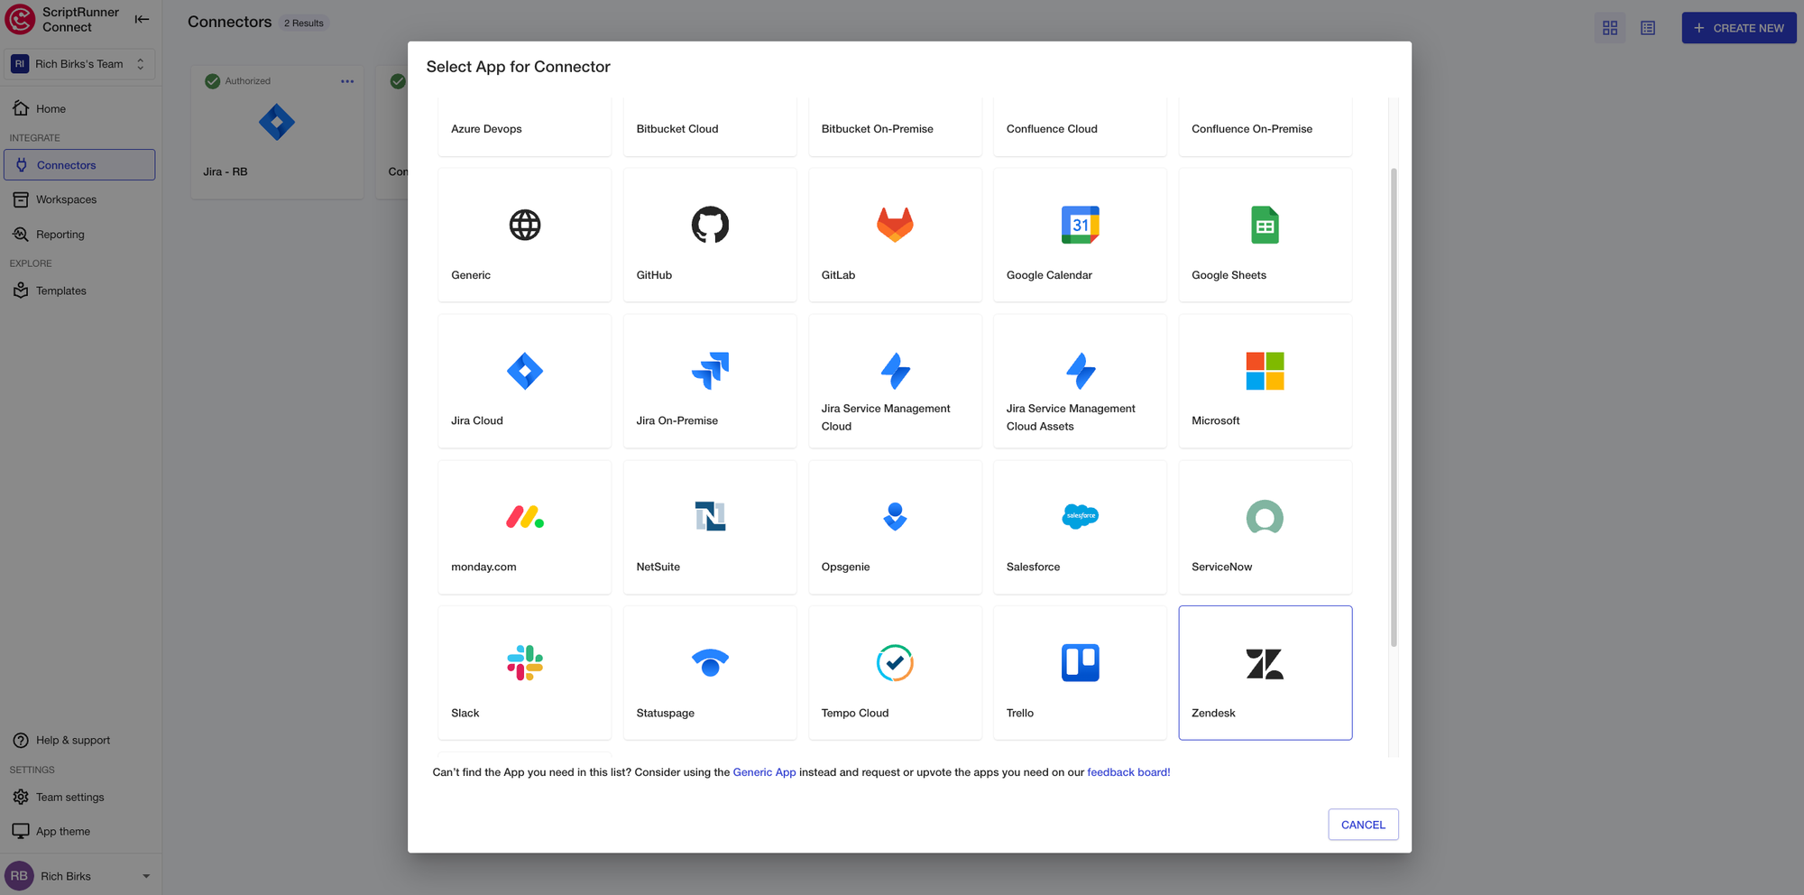Open the Rich Birks's Team switcher
Image resolution: width=1804 pixels, height=895 pixels.
coord(79,64)
